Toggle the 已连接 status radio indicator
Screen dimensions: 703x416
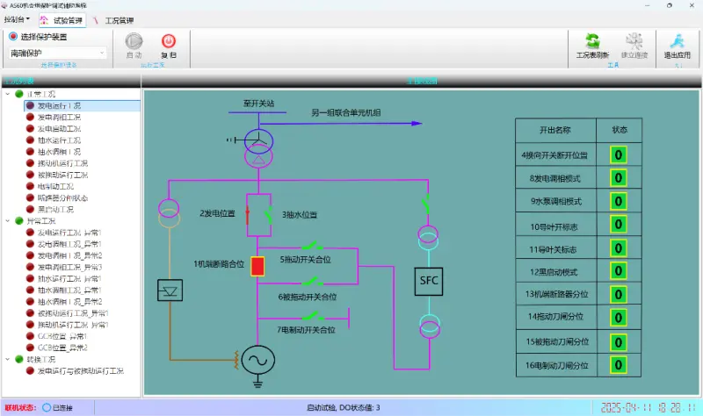pos(47,407)
